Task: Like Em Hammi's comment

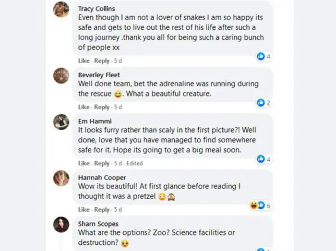Action: click(x=84, y=163)
